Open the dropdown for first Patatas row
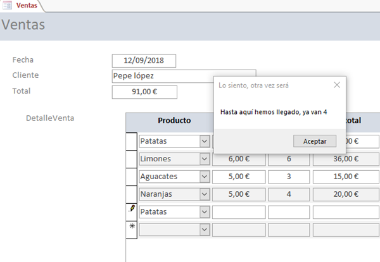The image size is (380, 262). 205,141
